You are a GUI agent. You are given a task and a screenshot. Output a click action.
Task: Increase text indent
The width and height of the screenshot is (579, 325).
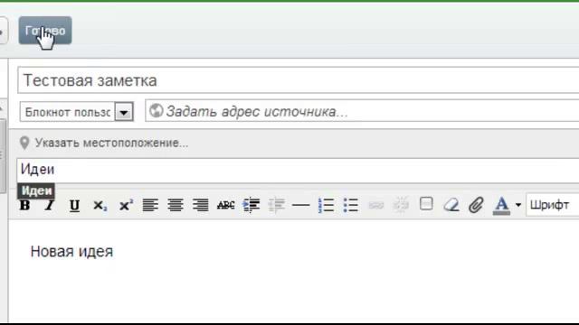(x=252, y=205)
